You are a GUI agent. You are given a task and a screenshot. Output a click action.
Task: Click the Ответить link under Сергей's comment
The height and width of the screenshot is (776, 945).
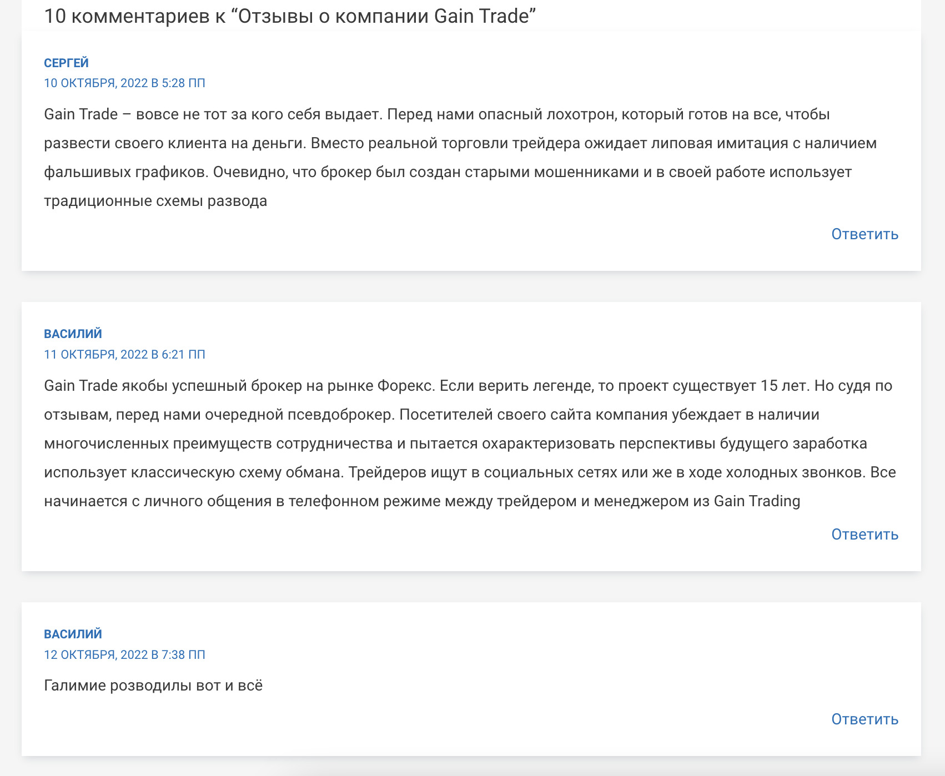(864, 234)
